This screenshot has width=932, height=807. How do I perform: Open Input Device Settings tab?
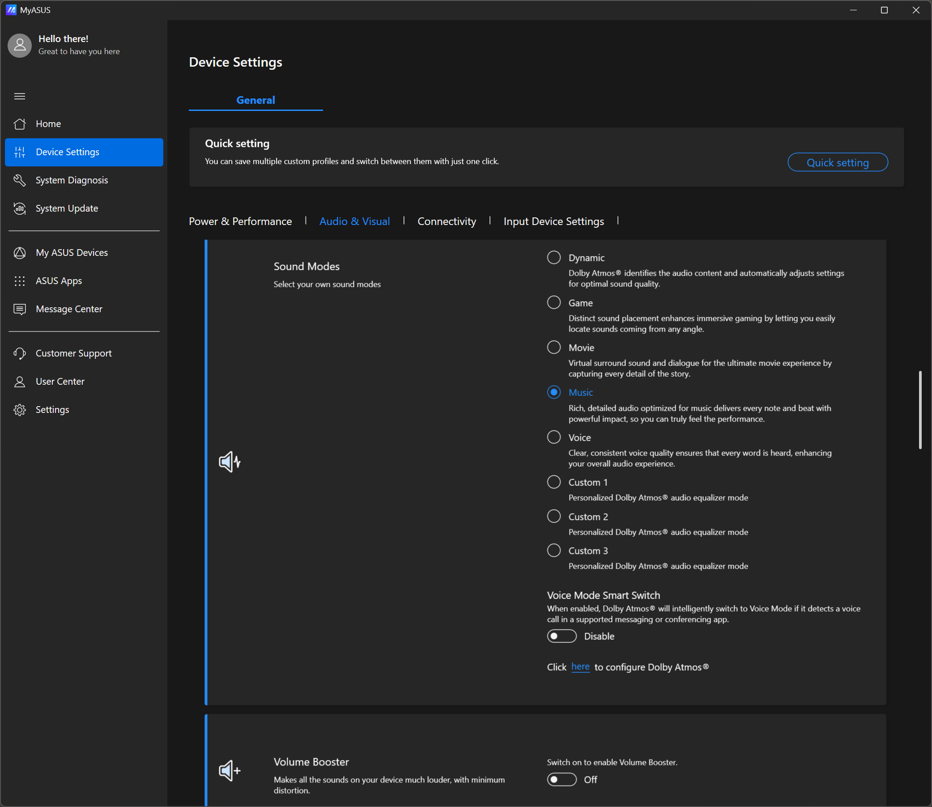[553, 221]
